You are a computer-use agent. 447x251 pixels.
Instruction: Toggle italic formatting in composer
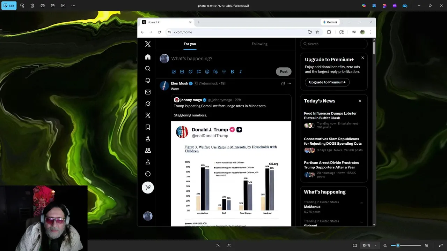(x=241, y=71)
